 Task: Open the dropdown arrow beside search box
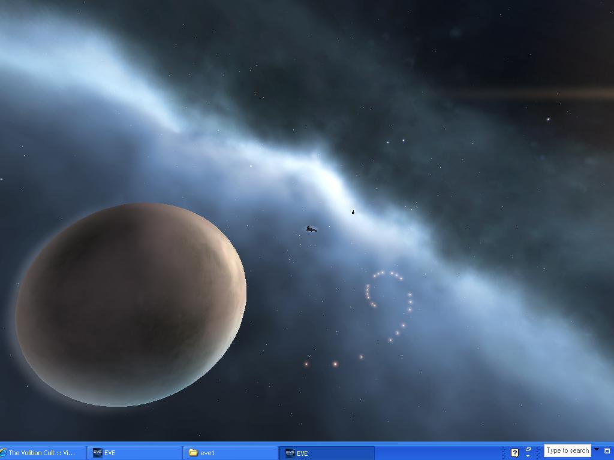click(x=597, y=449)
